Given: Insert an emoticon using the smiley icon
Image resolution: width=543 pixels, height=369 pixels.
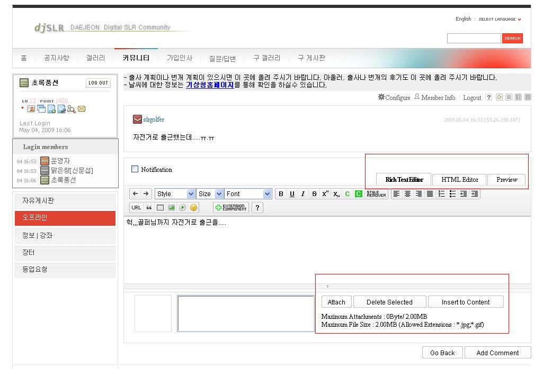Looking at the screenshot, I should [x=193, y=208].
